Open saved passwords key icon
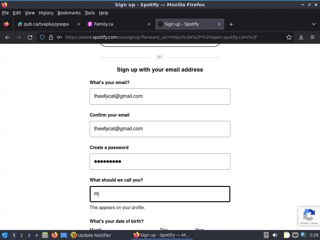Image resolution: width=320 pixels, height=240 pixels. pyautogui.click(x=60, y=37)
